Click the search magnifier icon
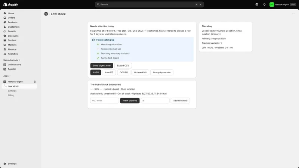The width and height of the screenshot is (299, 168). [x=98, y=4]
